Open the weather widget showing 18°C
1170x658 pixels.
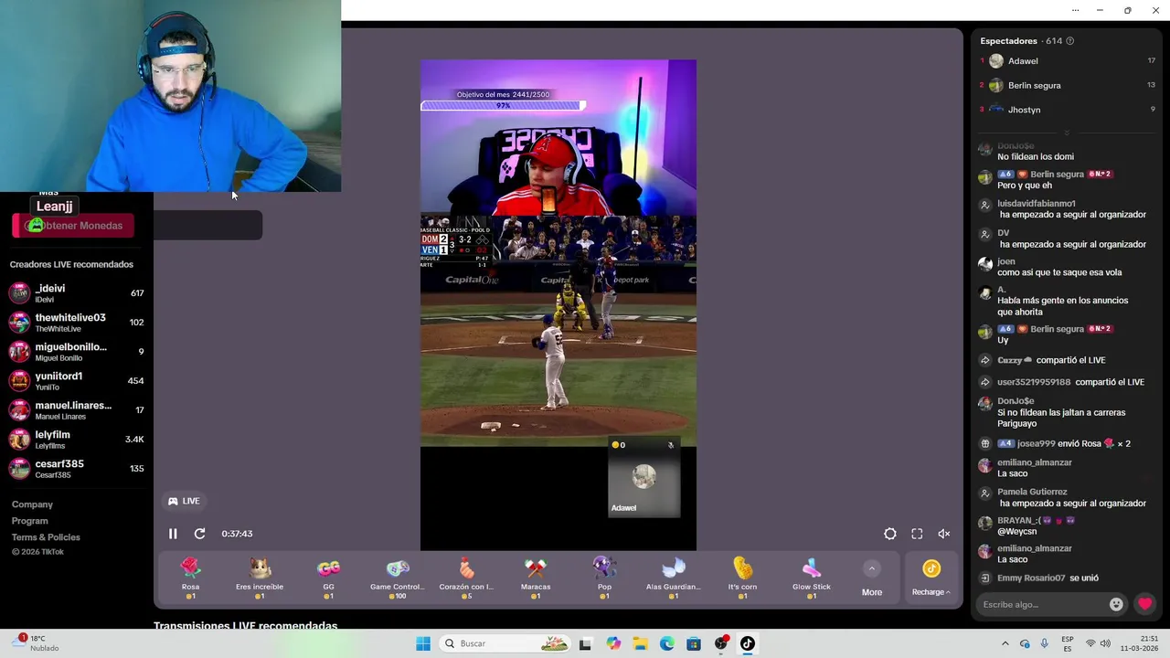pyautogui.click(x=37, y=642)
